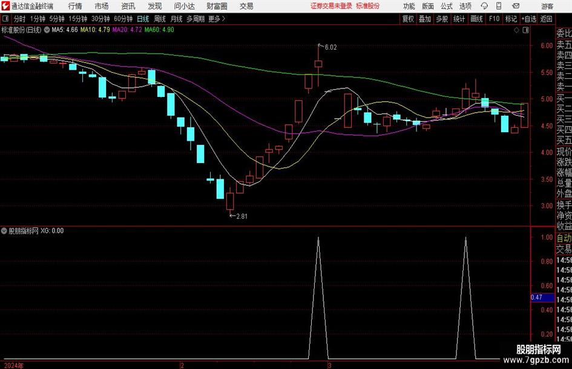Open the 问小达 menu
572x369 pixels.
coord(184,6)
